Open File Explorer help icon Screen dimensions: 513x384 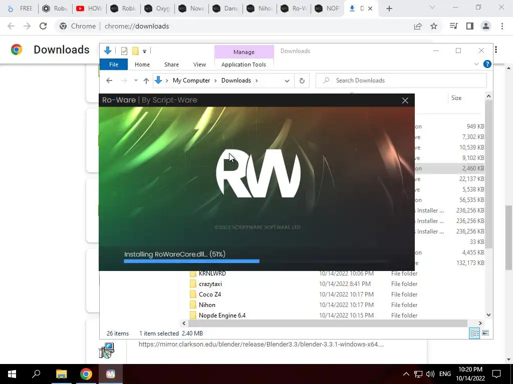tap(487, 64)
